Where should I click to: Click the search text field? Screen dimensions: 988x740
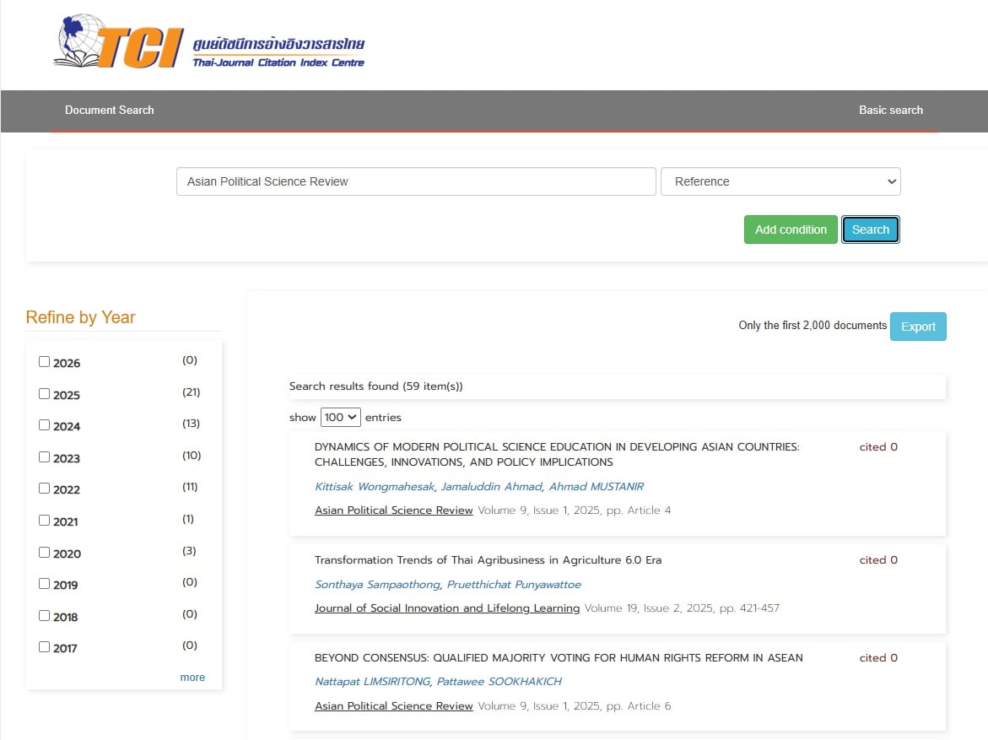pyautogui.click(x=415, y=181)
